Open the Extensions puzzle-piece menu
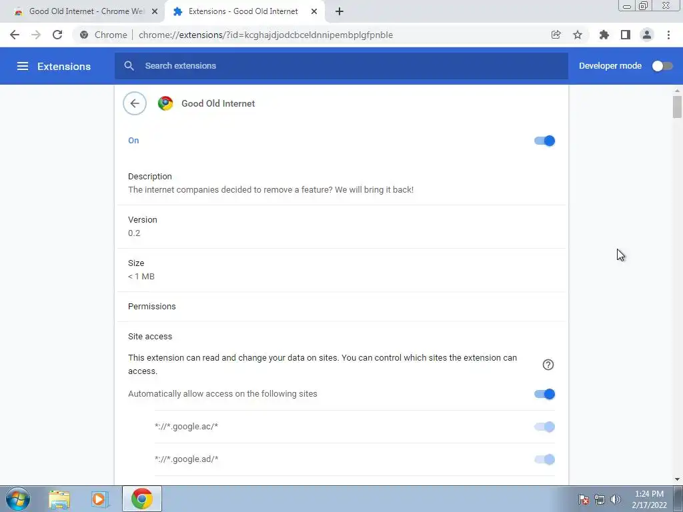Image resolution: width=683 pixels, height=512 pixels. 604,35
